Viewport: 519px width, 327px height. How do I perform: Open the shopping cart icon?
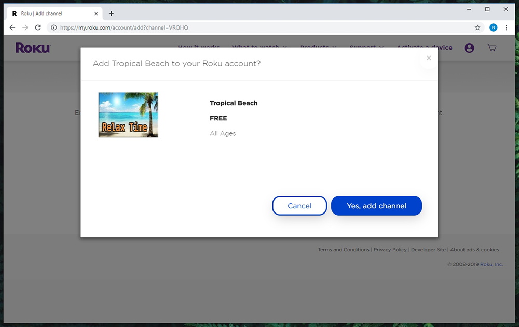(492, 48)
